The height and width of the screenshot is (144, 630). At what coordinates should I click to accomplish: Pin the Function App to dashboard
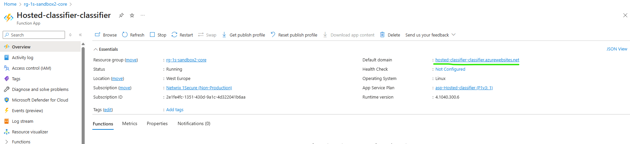[x=121, y=15]
